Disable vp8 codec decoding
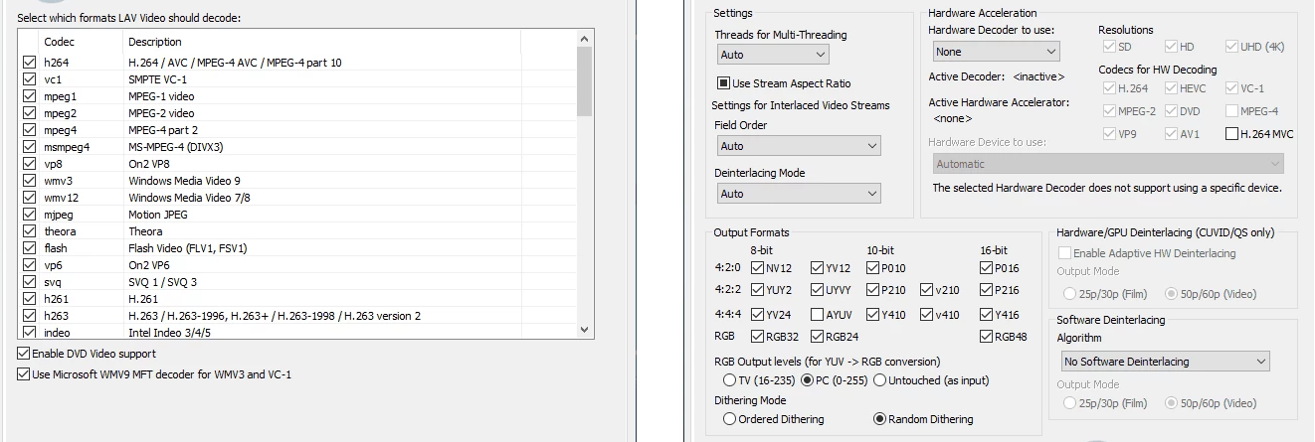Image resolution: width=1315 pixels, height=442 pixels. 29,164
